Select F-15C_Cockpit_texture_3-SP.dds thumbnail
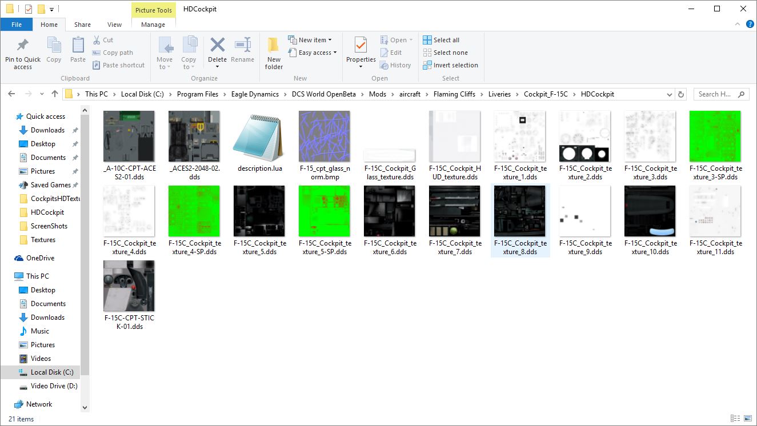This screenshot has height=426, width=757. (715, 136)
